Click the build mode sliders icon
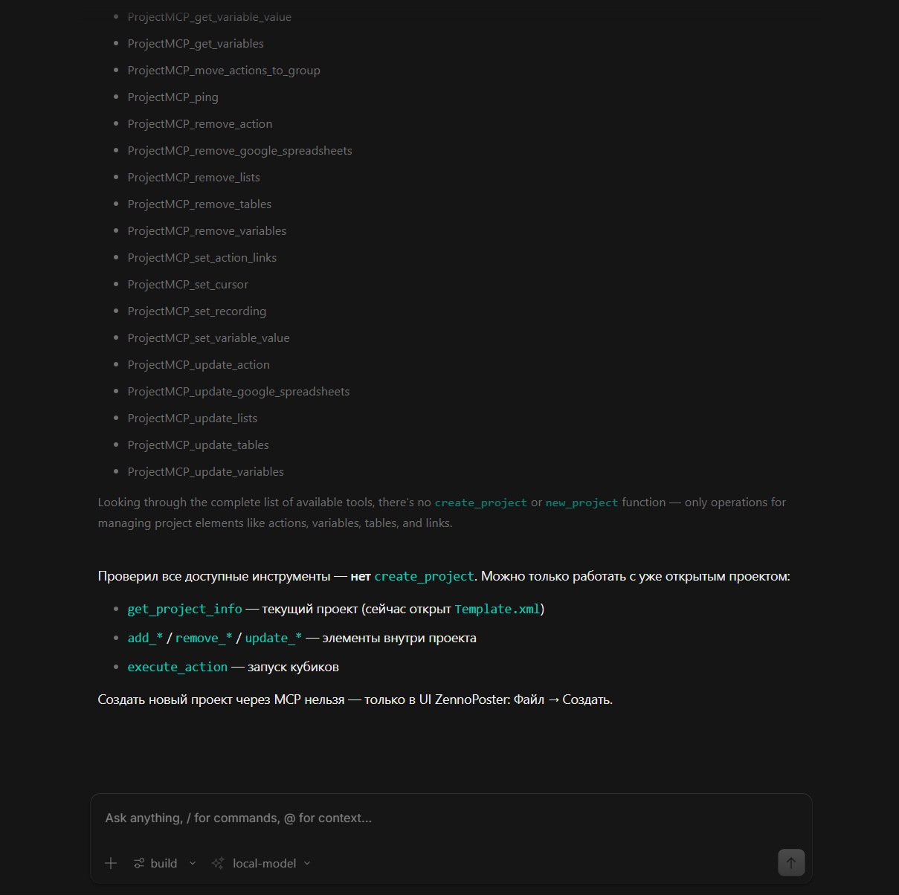The image size is (899, 895). click(139, 863)
